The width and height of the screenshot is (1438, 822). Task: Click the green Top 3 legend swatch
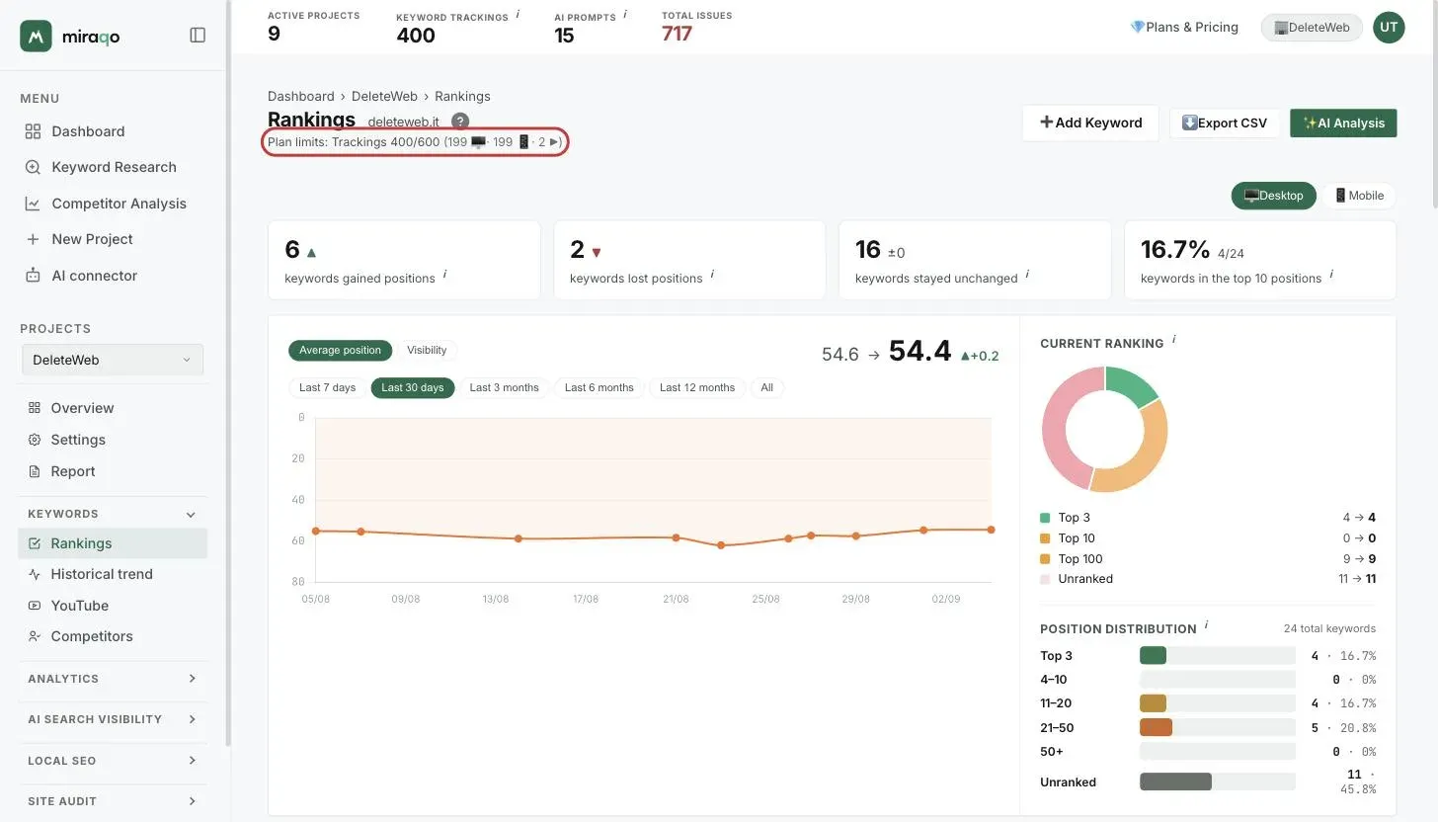(1045, 518)
